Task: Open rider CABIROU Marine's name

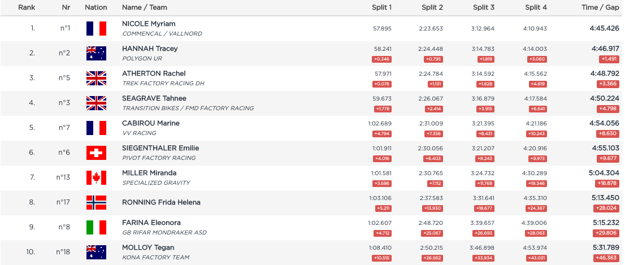Action: (x=151, y=123)
